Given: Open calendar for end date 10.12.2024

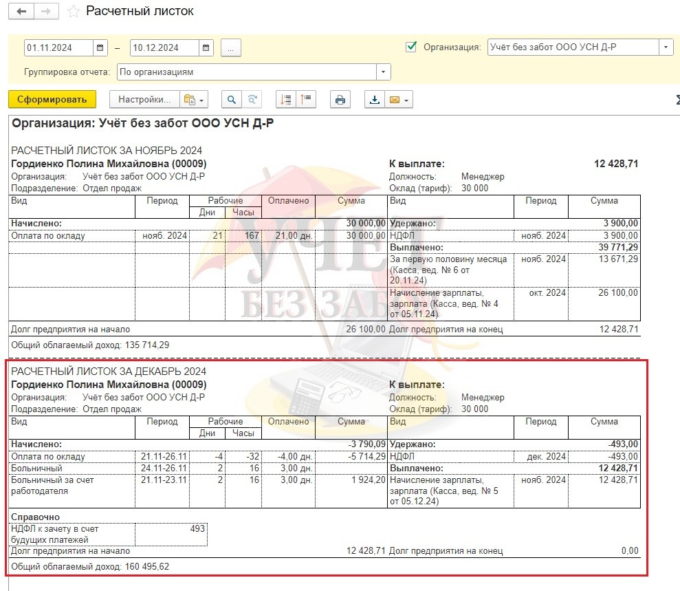Looking at the screenshot, I should [206, 47].
